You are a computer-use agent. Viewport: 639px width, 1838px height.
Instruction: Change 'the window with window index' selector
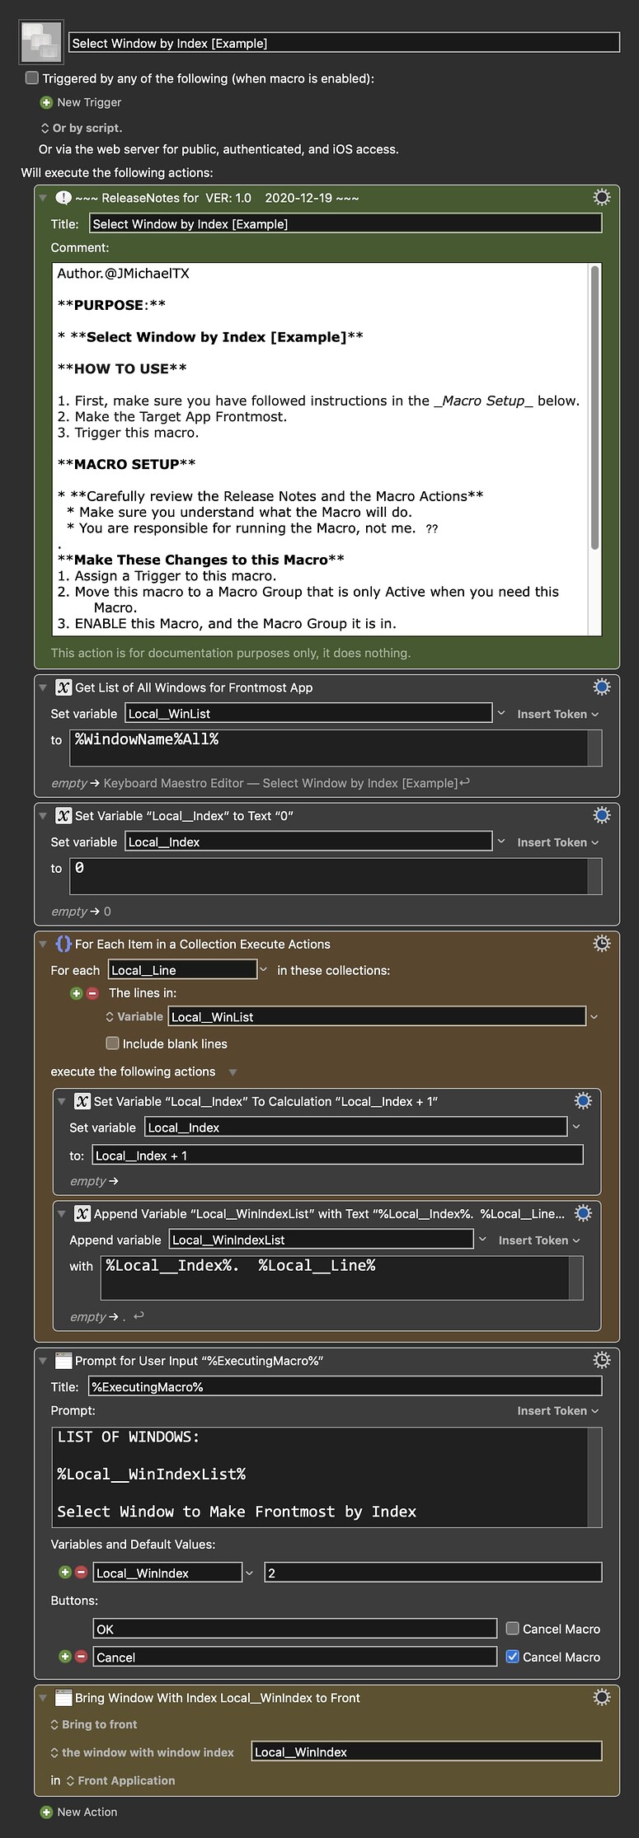[x=142, y=1752]
